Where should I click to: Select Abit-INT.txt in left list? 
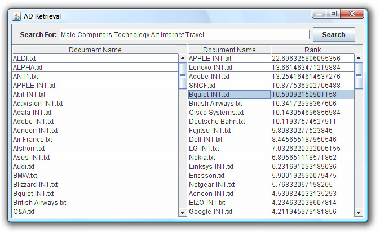(x=95, y=95)
